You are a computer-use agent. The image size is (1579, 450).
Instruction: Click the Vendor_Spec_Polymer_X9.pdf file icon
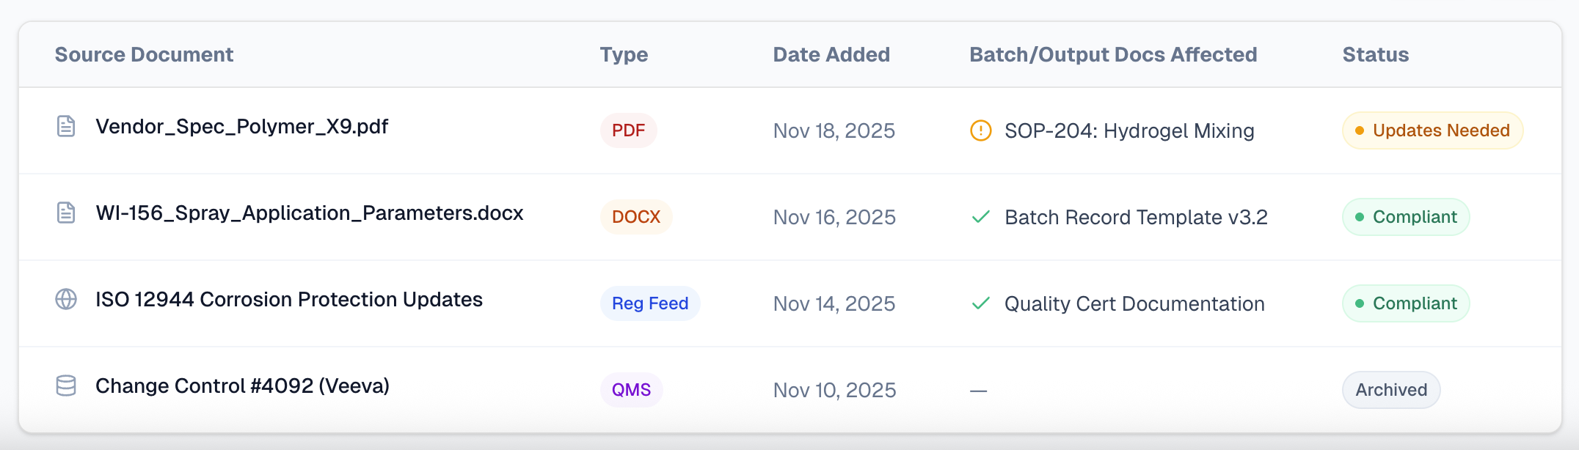click(x=66, y=127)
